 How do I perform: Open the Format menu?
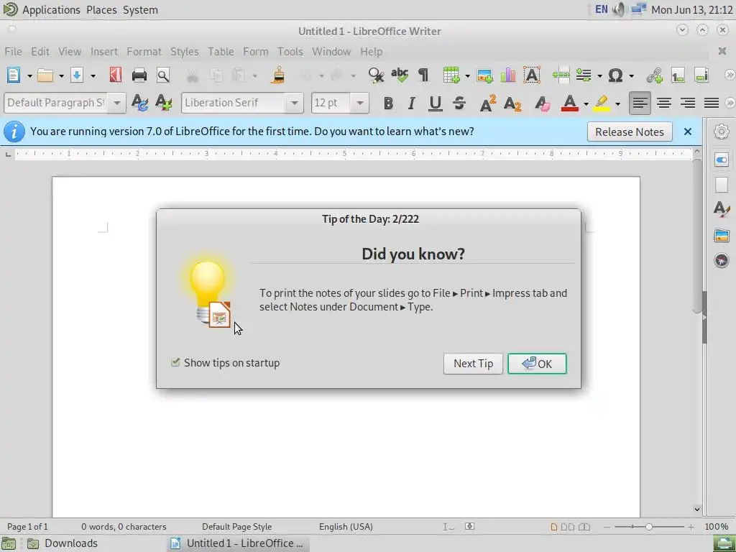point(144,51)
